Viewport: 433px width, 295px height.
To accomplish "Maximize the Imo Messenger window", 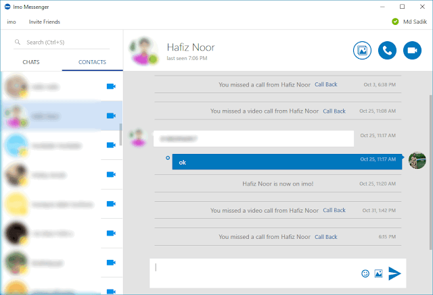I will point(403,7).
